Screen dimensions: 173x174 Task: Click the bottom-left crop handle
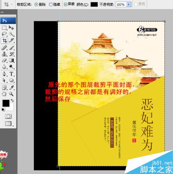pos(58,166)
